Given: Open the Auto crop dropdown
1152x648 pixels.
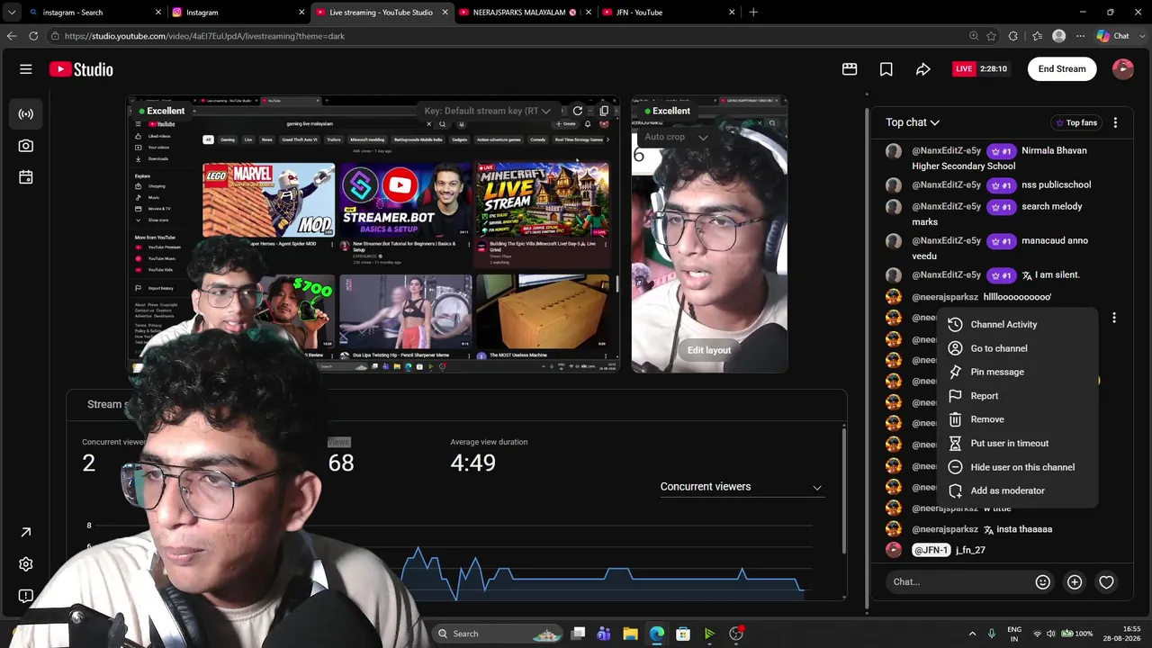Looking at the screenshot, I should pyautogui.click(x=676, y=137).
